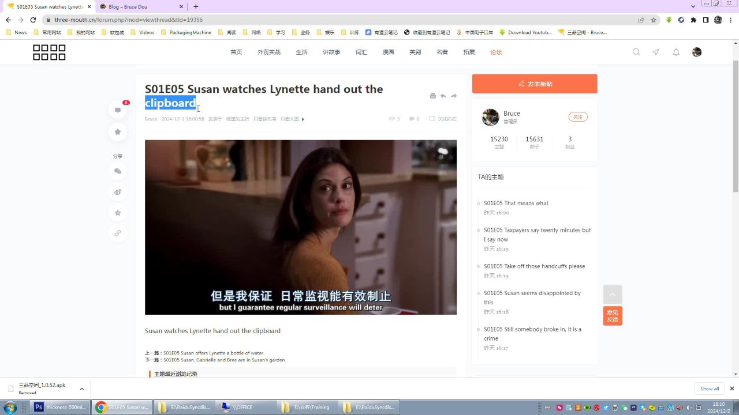The height and width of the screenshot is (415, 739).
Task: Click the reply arrow icon beside title
Action: tap(443, 96)
